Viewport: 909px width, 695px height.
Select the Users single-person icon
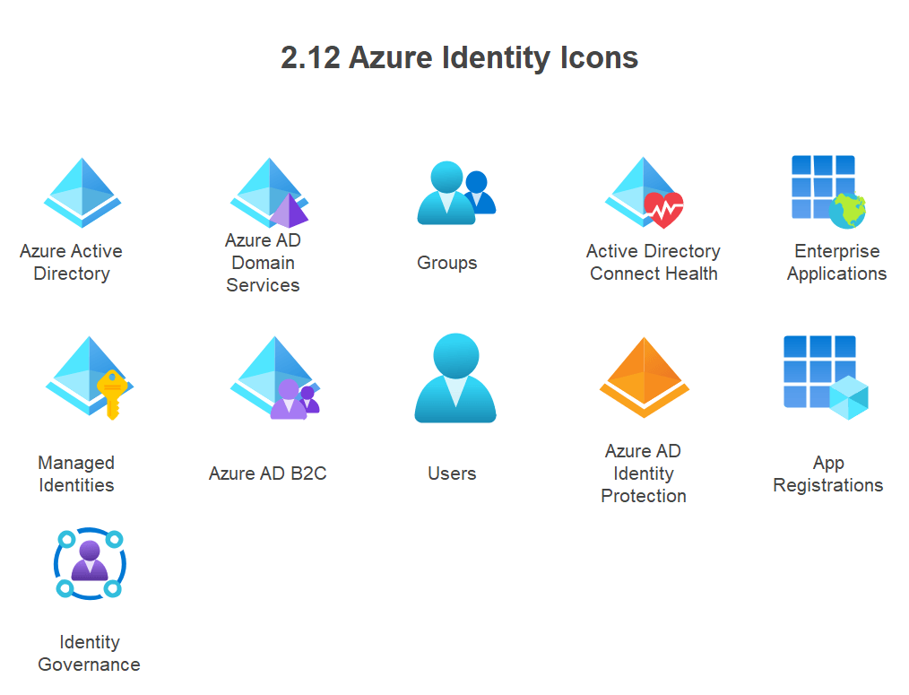pyautogui.click(x=455, y=378)
